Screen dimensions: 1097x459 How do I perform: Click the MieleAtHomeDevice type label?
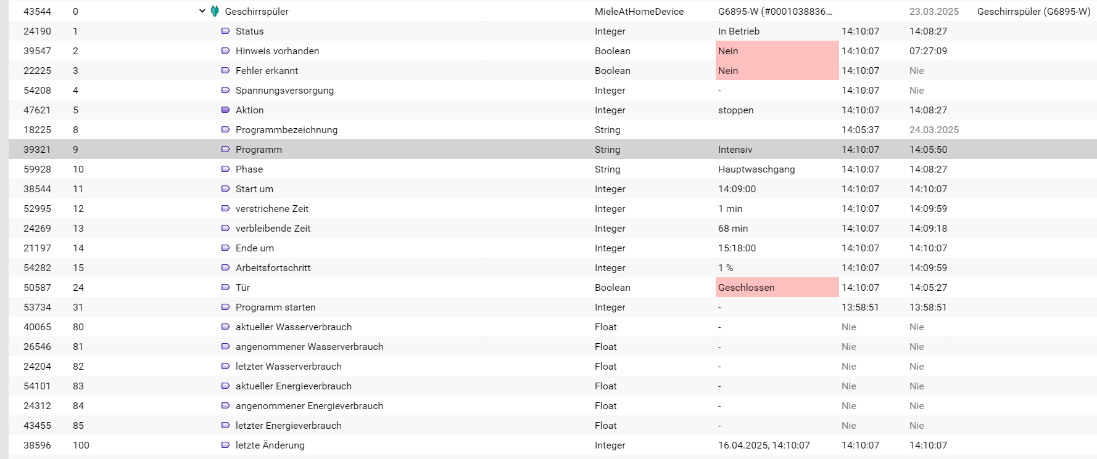[639, 11]
